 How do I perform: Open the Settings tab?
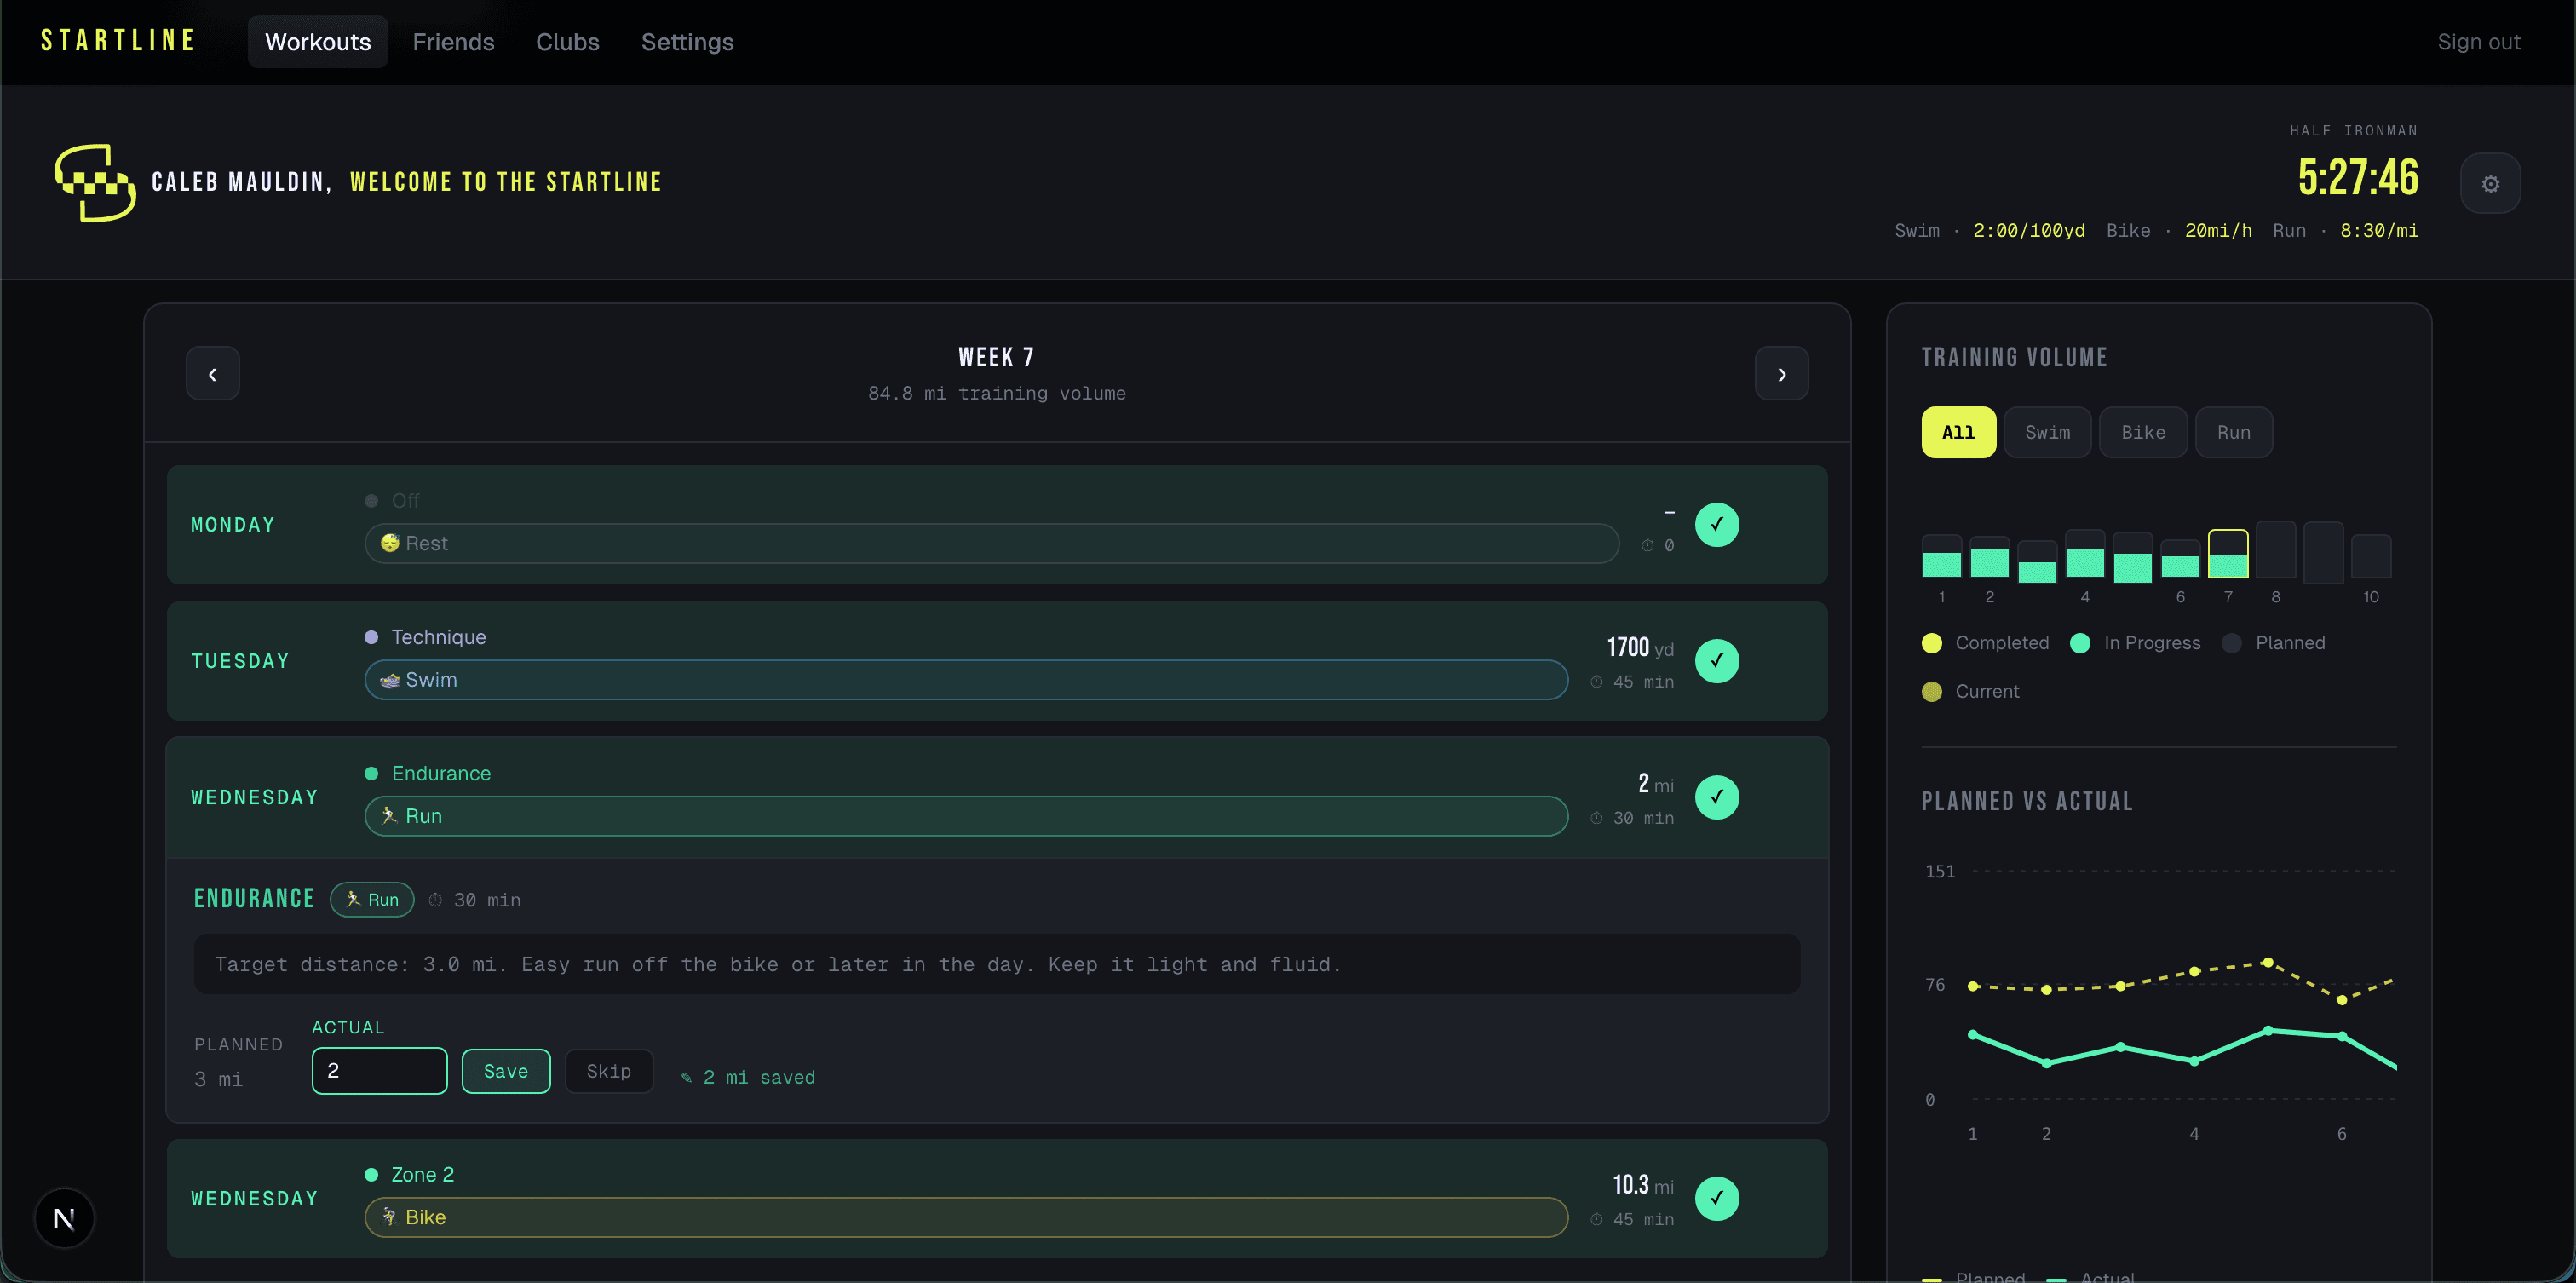[x=688, y=42]
